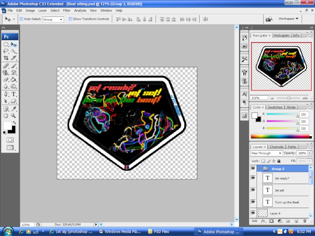The height and width of the screenshot is (236, 315).
Task: Open the Filter menu
Action: 67,11
